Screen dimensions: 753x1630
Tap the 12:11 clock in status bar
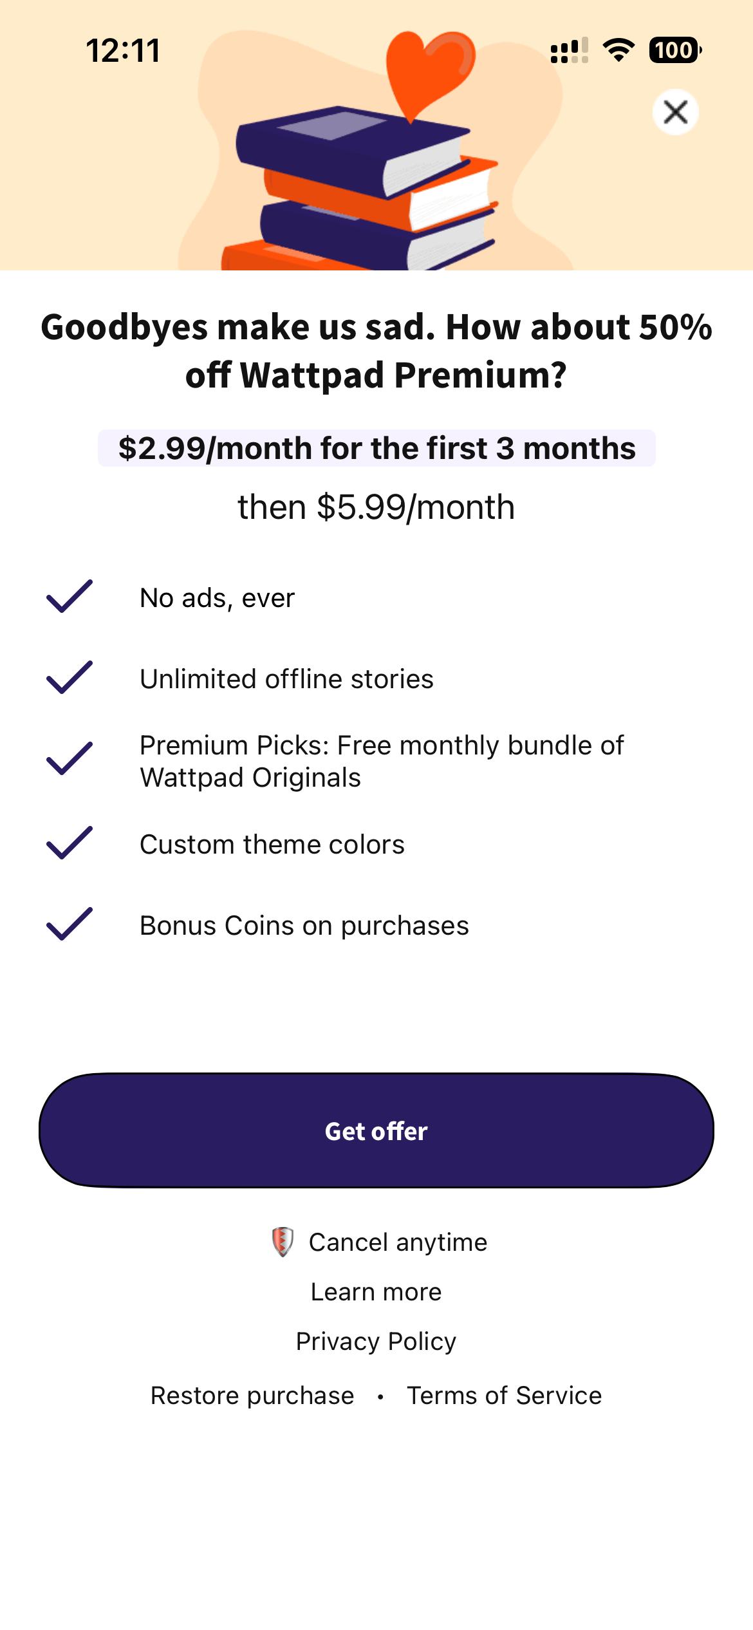[123, 51]
